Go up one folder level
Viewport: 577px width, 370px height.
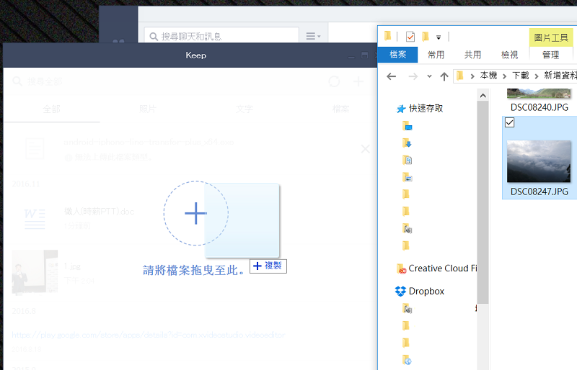tap(444, 76)
